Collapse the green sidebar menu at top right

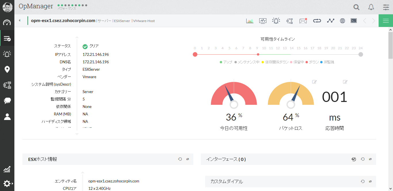coord(386,20)
